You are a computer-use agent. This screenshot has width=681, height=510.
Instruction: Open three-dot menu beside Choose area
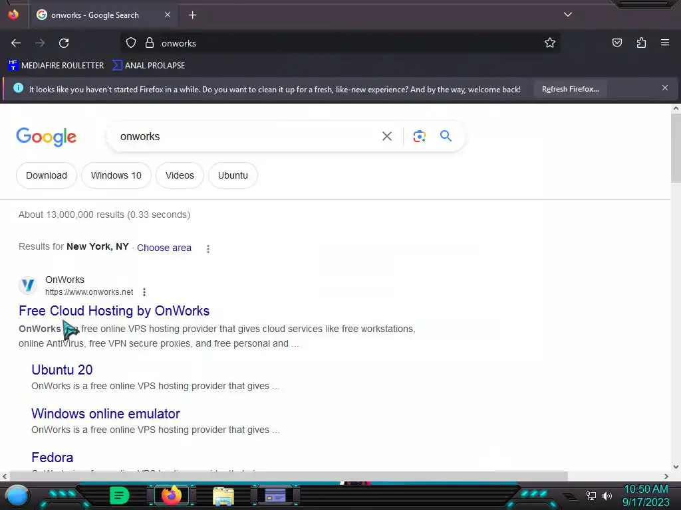tap(208, 249)
